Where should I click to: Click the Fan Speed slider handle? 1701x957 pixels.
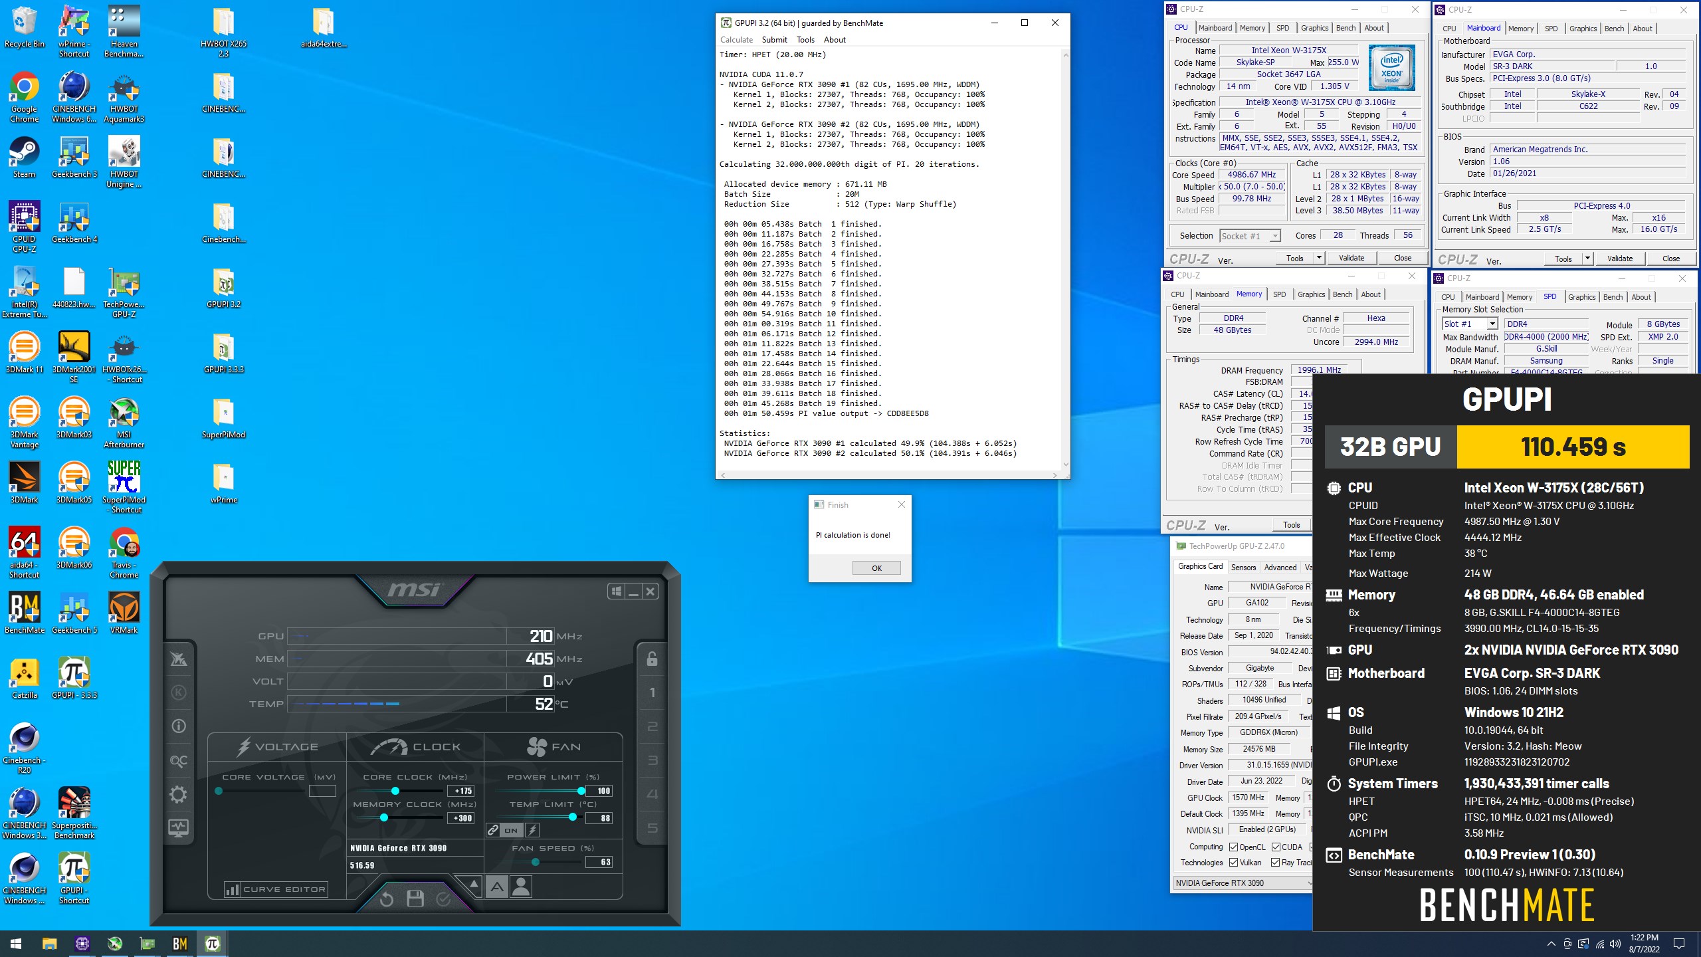click(536, 862)
